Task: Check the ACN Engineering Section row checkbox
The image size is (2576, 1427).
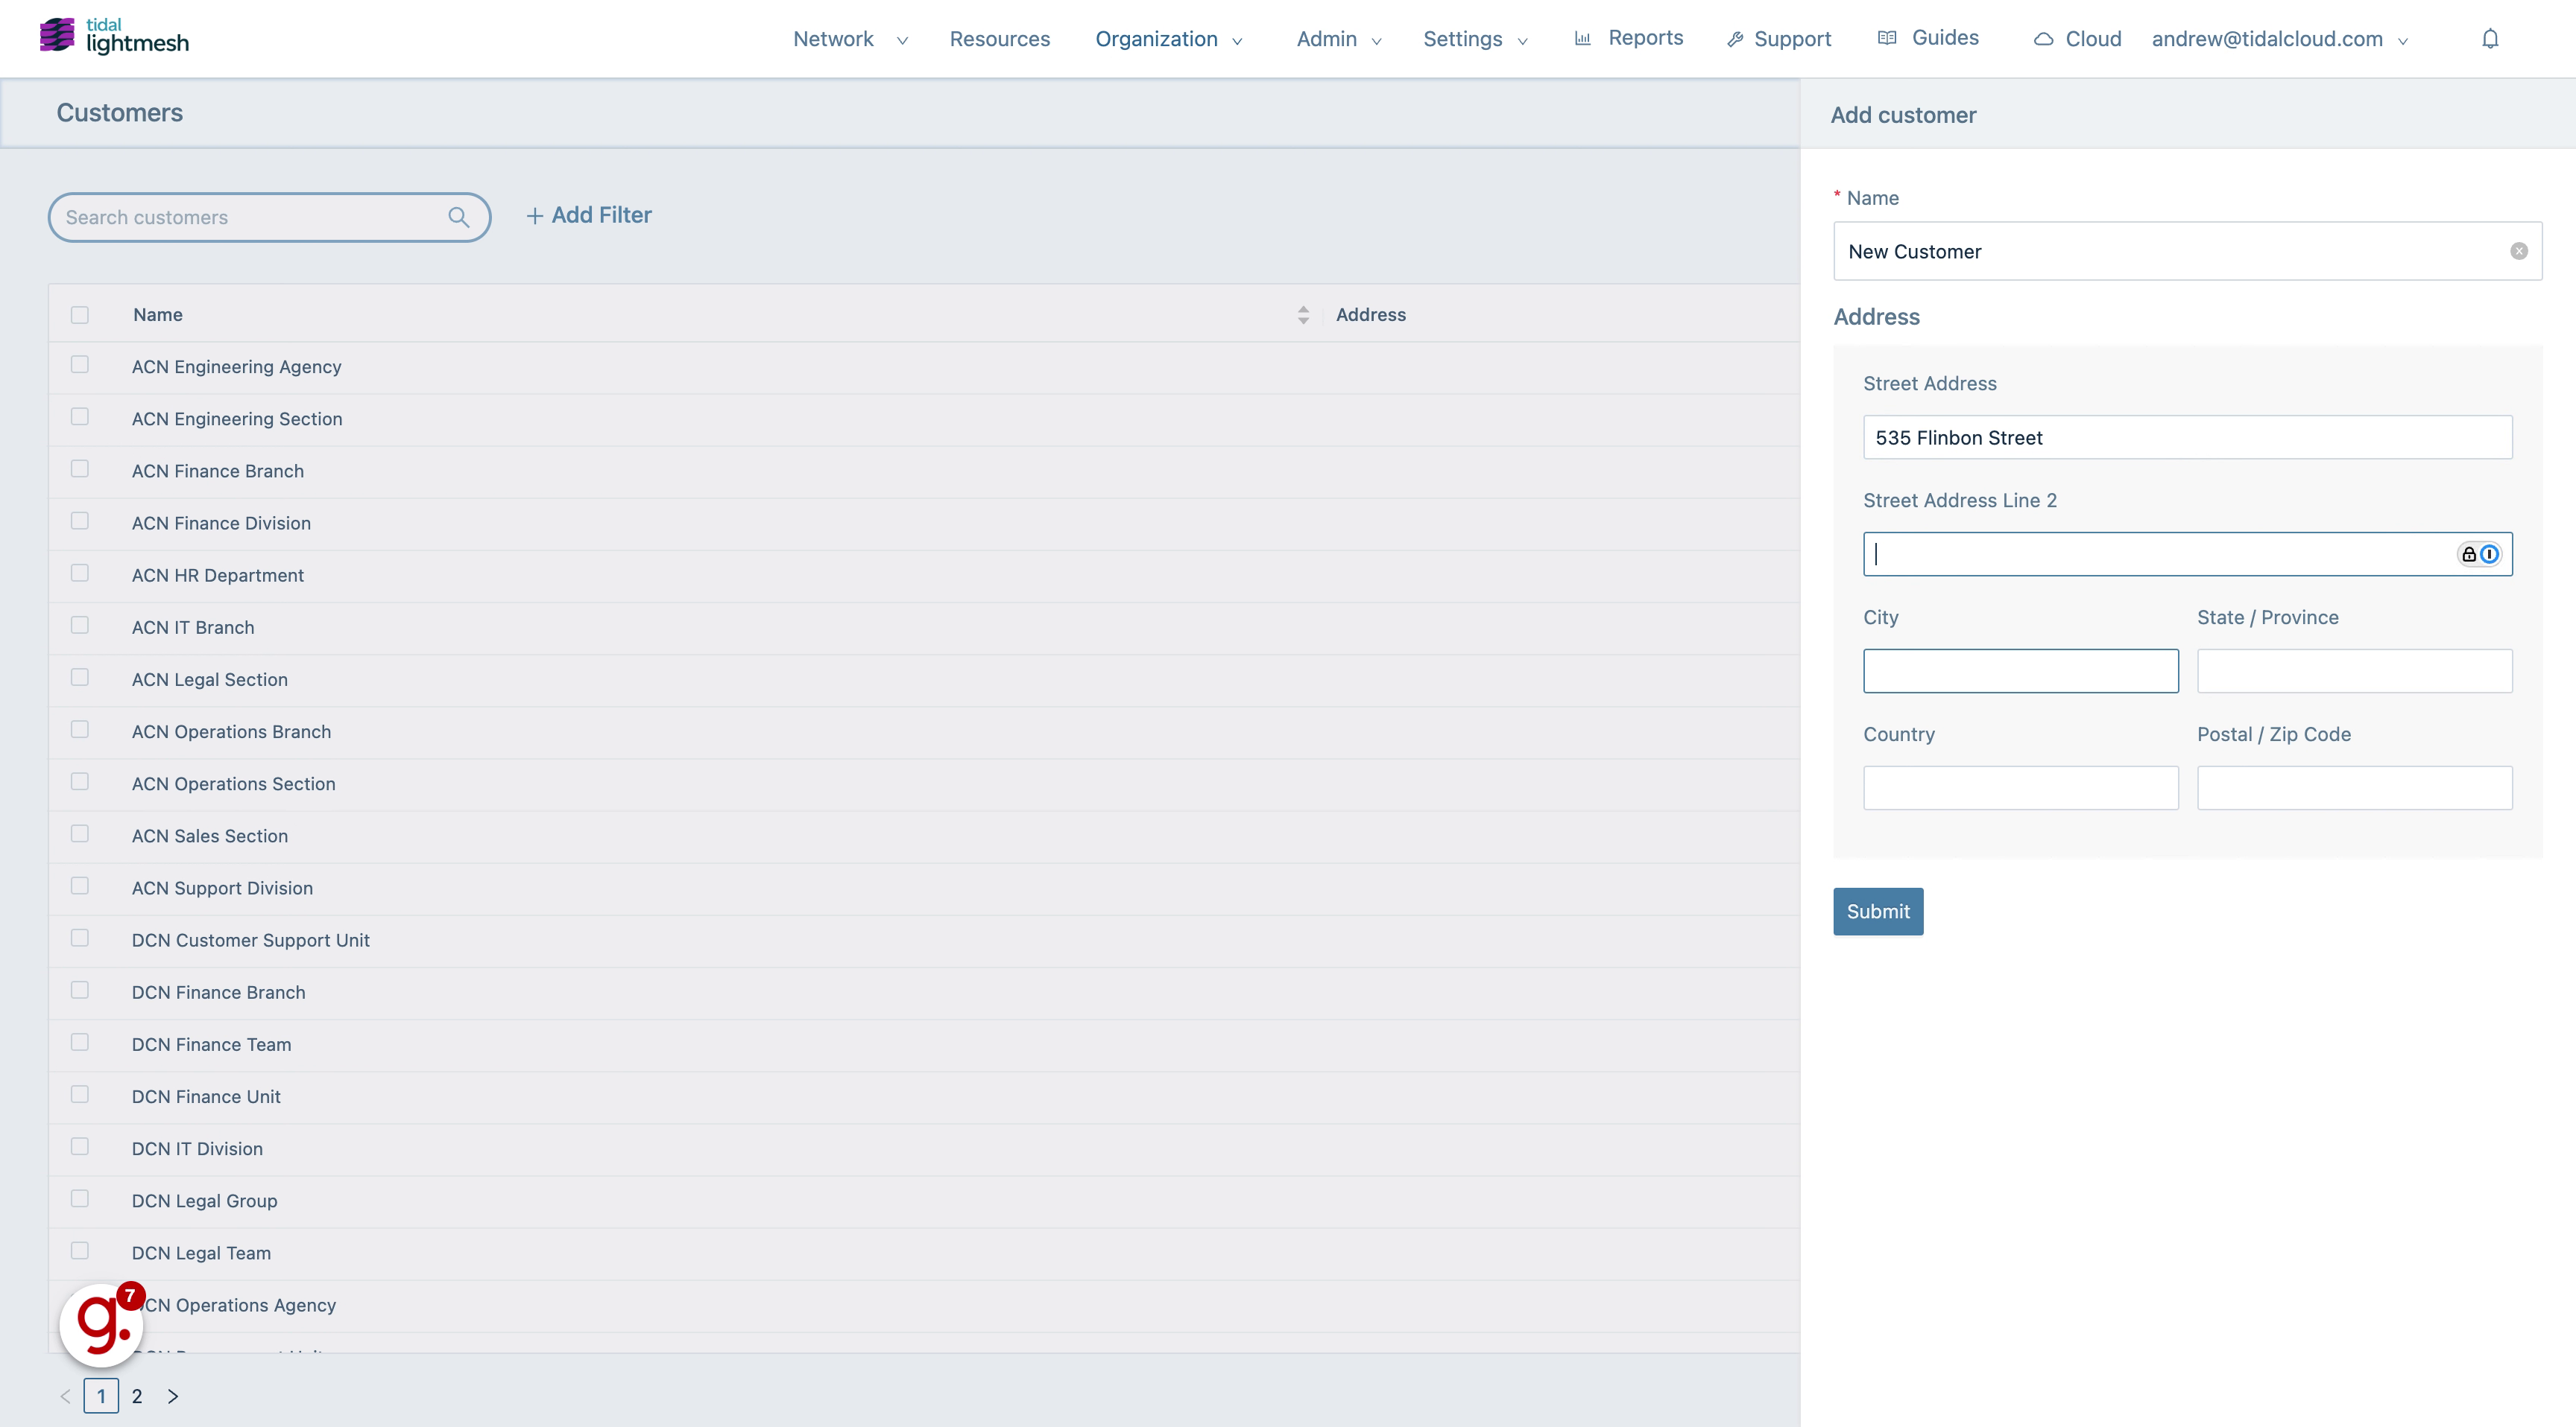Action: click(80, 417)
